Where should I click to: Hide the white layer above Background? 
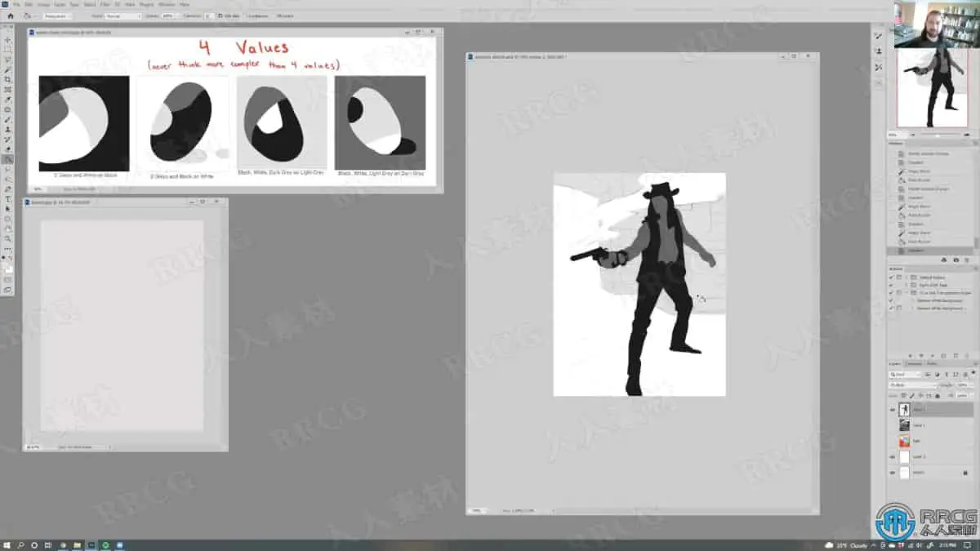coord(892,456)
